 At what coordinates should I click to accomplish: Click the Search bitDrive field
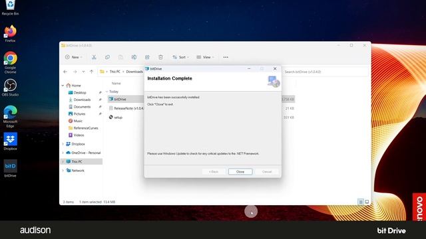coord(325,72)
